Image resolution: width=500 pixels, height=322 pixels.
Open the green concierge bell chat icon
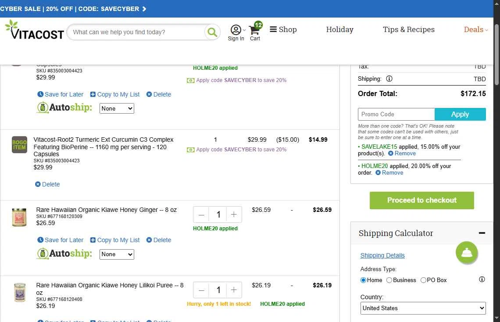466,253
